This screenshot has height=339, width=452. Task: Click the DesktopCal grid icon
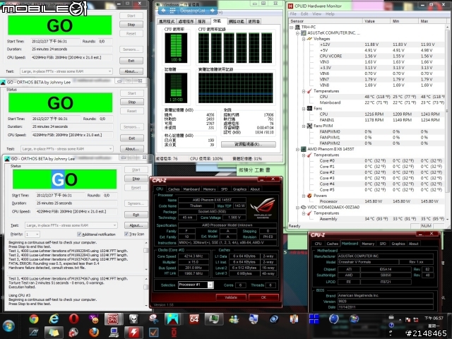pyautogui.click(x=172, y=11)
